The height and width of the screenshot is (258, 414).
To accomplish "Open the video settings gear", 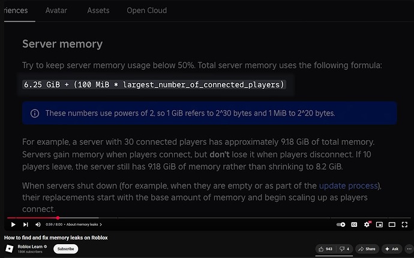I will click(367, 224).
